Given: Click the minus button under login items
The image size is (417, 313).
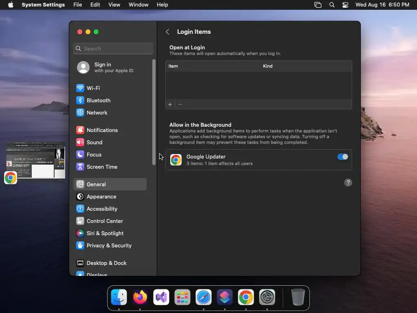Looking at the screenshot, I should click(x=180, y=105).
